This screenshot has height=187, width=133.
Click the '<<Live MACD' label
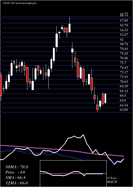pos(112,180)
